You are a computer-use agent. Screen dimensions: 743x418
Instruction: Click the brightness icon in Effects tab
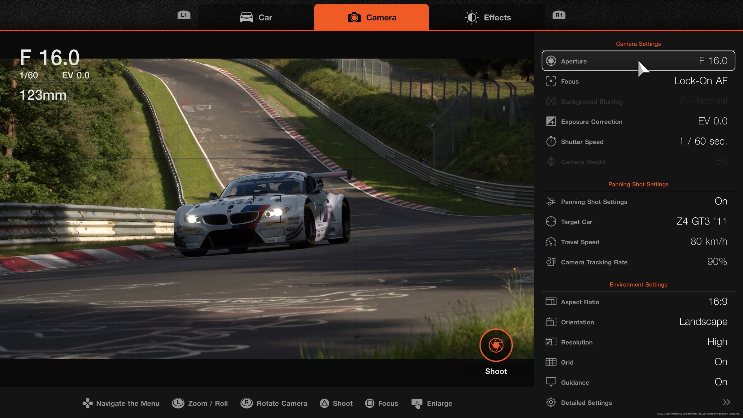472,17
